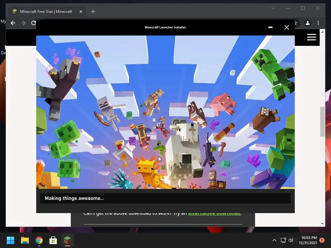This screenshot has height=248, width=331.
Task: Click the Minecraft artwork in the installer
Action: click(x=165, y=112)
